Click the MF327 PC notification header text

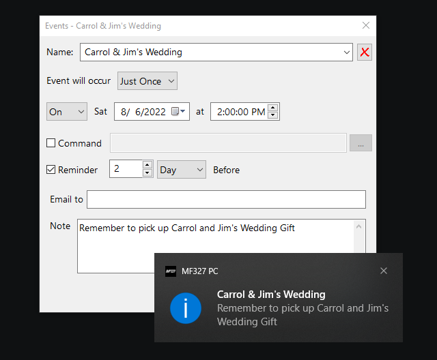[200, 271]
